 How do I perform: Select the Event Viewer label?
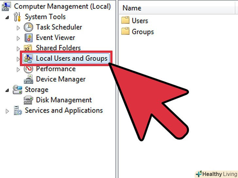coord(55,38)
